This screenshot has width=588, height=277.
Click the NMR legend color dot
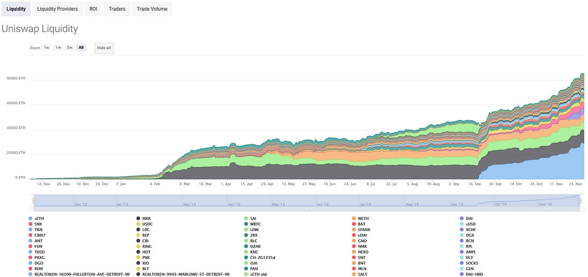(x=354, y=246)
